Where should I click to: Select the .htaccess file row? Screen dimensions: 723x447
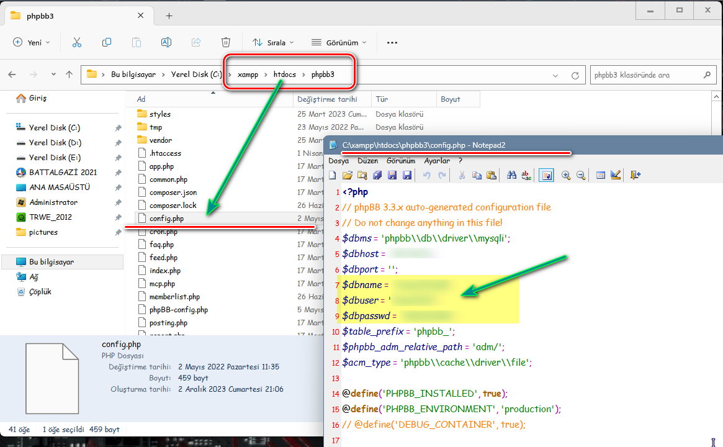click(229, 153)
